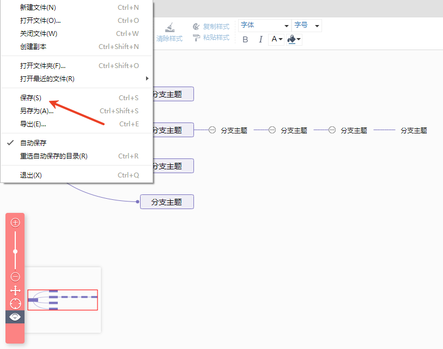
Task: Open the 字号 font size dropdown
Action: [307, 26]
